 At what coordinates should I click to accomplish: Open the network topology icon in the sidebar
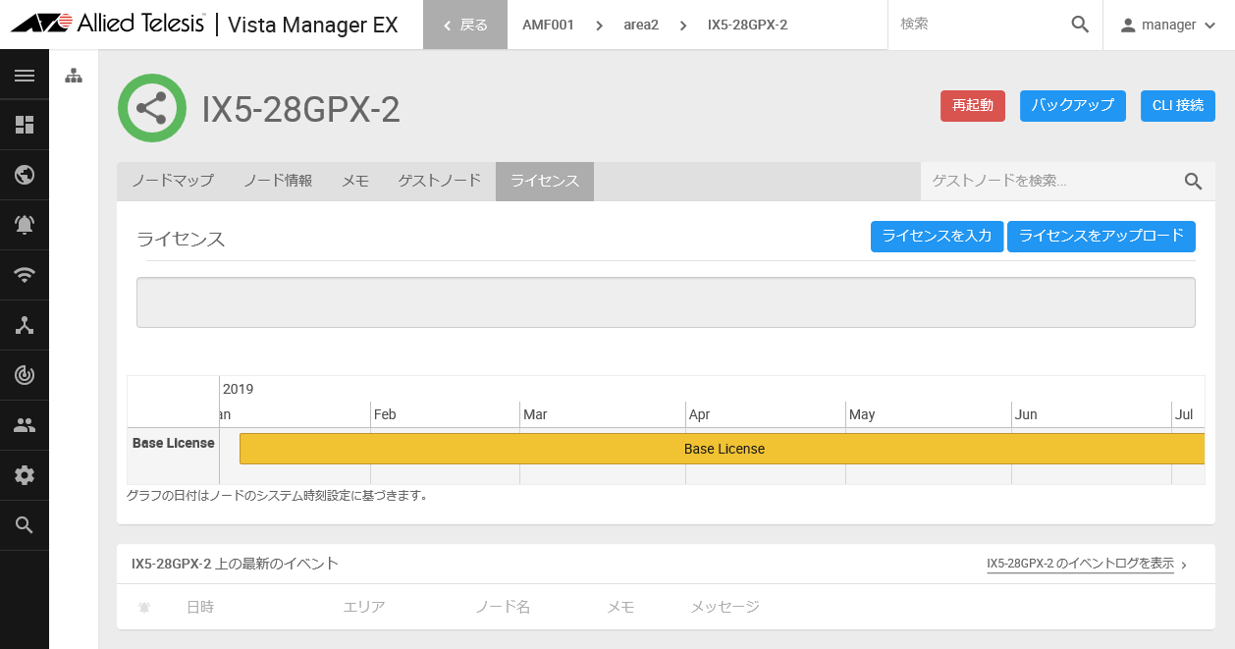click(x=25, y=325)
